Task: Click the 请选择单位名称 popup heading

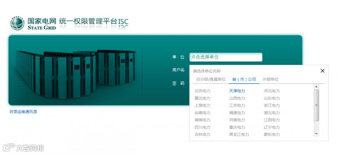Action: point(207,71)
